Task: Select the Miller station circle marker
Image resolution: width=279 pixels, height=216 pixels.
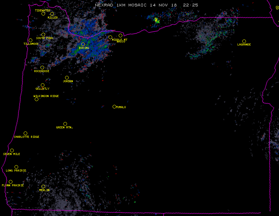Action: pyautogui.click(x=52, y=14)
